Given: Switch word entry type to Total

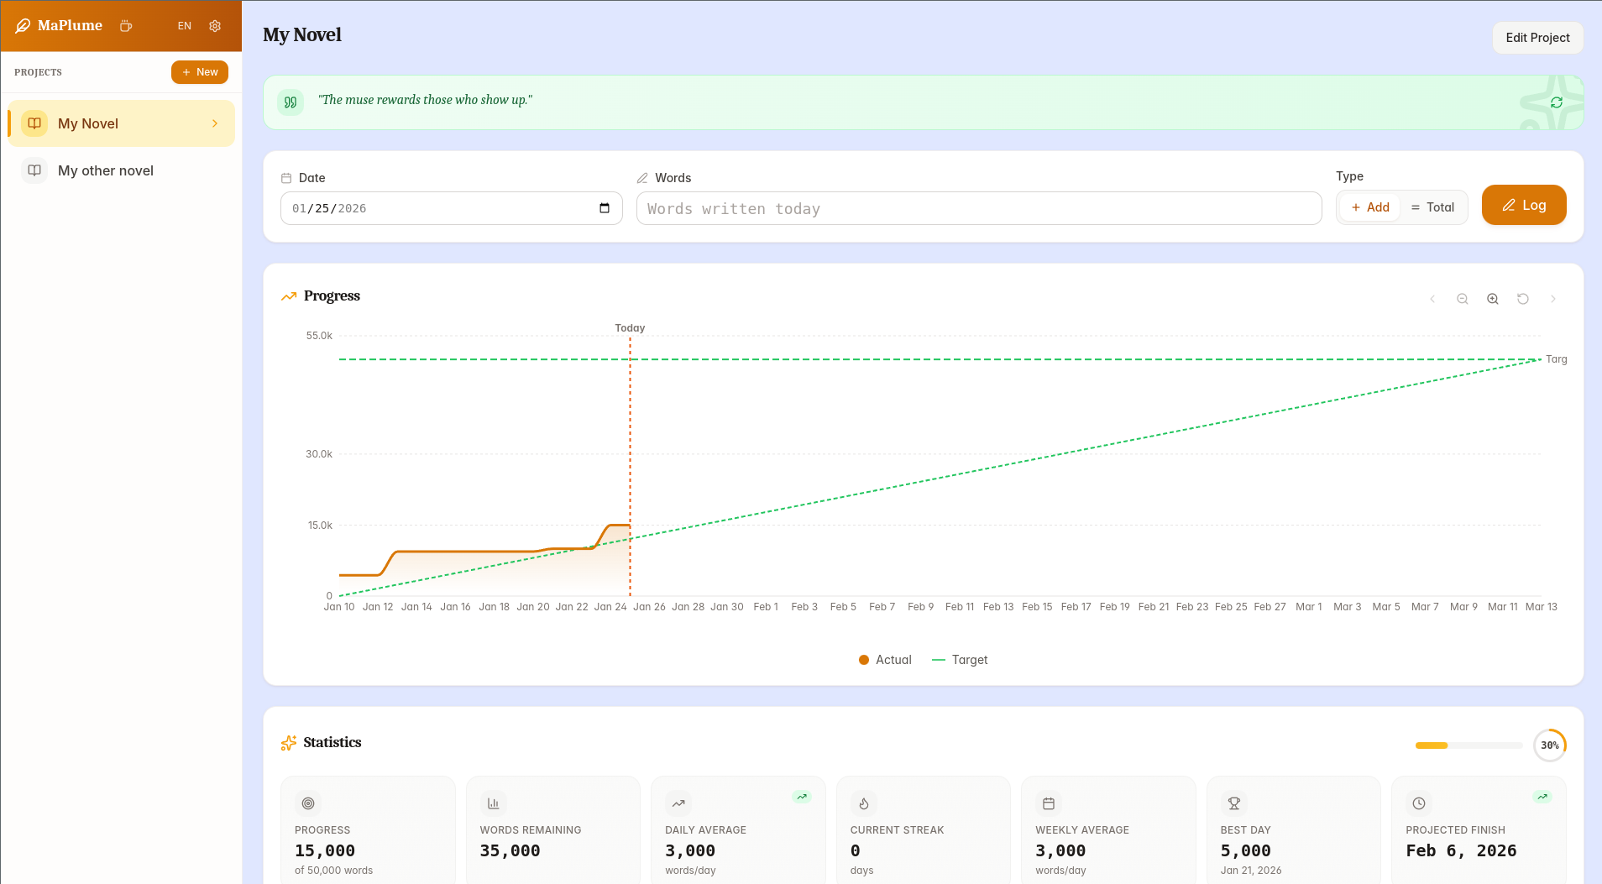Looking at the screenshot, I should point(1433,207).
